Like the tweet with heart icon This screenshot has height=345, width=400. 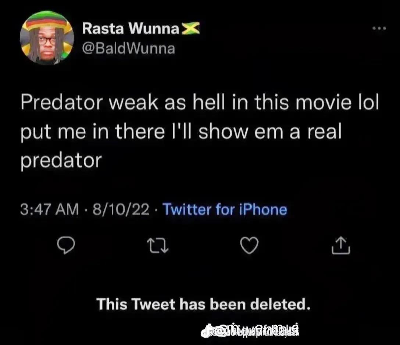[250, 245]
